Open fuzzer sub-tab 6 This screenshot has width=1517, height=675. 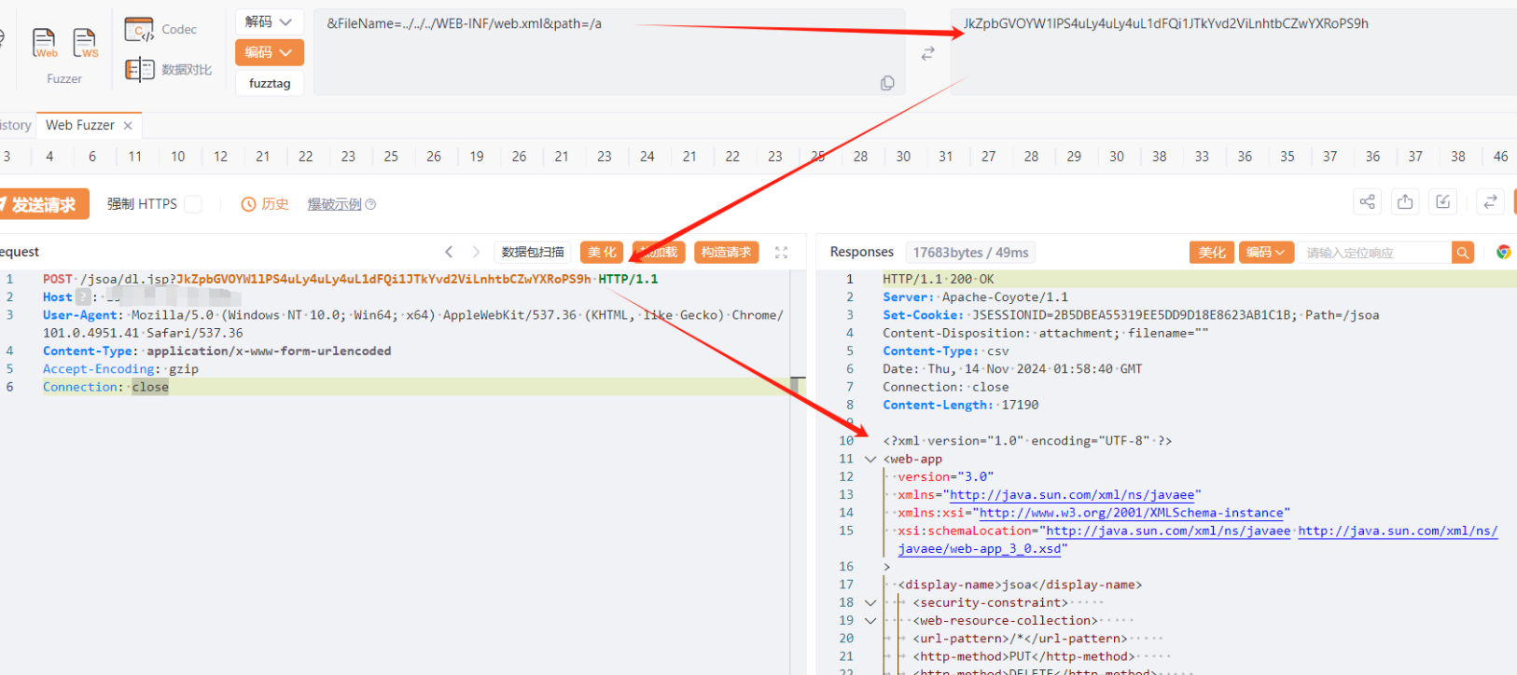(92, 157)
